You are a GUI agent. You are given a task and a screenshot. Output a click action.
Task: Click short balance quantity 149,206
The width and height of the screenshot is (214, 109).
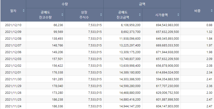[x=58, y=52]
